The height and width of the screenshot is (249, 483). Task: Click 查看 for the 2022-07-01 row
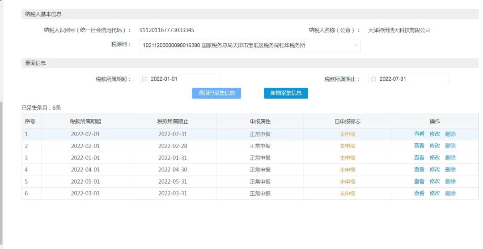[419, 134]
